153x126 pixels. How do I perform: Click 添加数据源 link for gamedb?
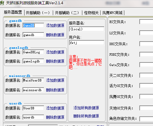55,25
